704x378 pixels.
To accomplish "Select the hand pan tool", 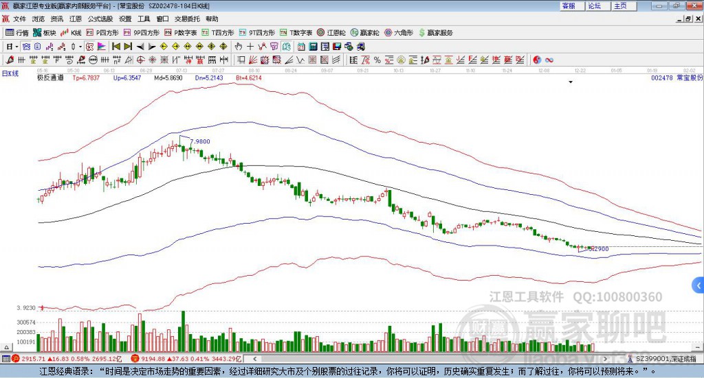I will (x=239, y=47).
